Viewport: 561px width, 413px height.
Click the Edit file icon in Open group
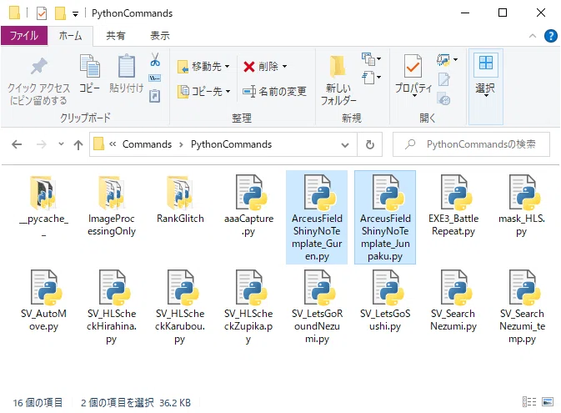[x=443, y=79]
